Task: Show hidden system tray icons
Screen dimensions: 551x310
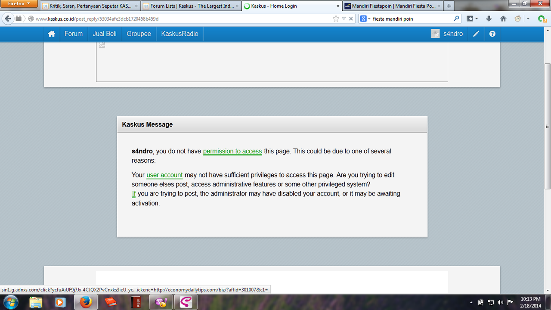Action: [471, 302]
